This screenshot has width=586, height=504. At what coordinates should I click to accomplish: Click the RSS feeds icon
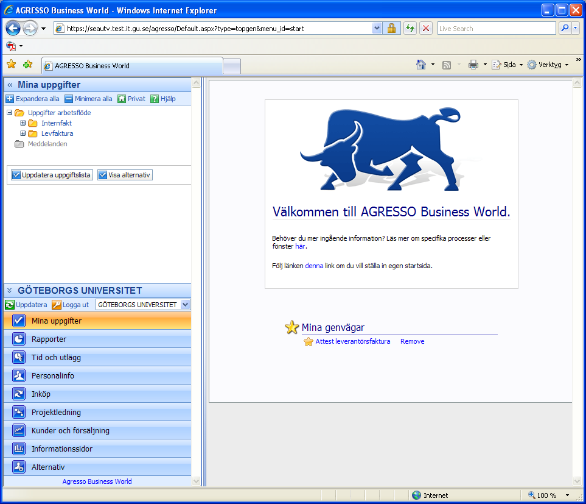446,65
